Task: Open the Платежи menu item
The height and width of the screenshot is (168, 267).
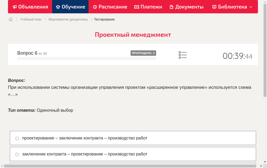Action: pos(148,7)
